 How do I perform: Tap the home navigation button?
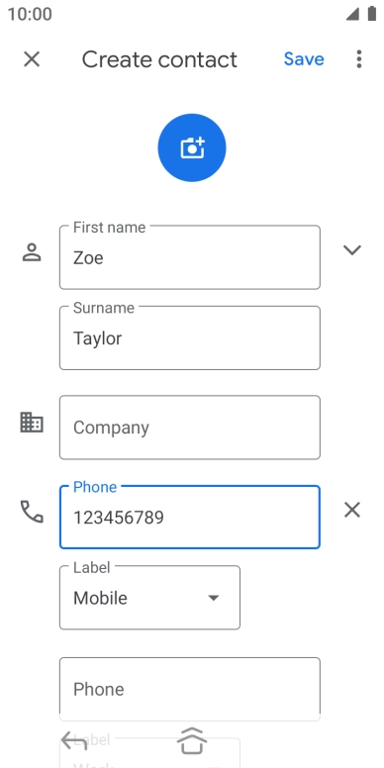coord(192,741)
